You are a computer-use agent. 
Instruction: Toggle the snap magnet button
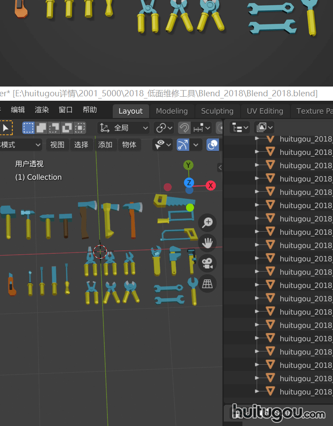pos(184,128)
